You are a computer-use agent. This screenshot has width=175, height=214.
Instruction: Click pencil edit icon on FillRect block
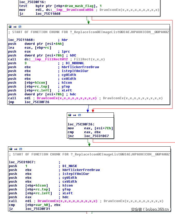(15, 27)
